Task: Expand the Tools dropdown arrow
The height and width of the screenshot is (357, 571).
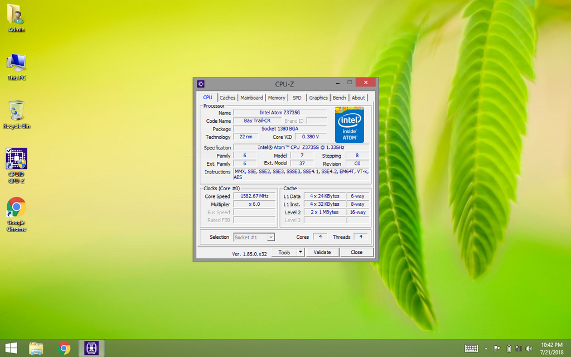Action: click(300, 252)
